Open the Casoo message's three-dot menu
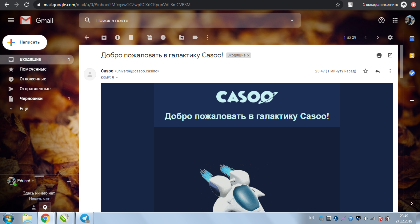This screenshot has height=224, width=420. point(390,71)
